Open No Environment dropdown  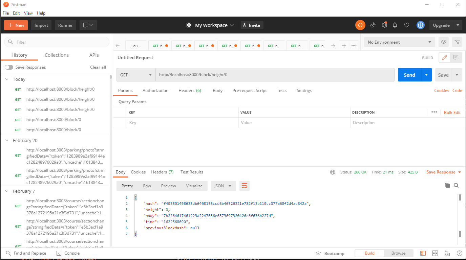[x=400, y=42]
